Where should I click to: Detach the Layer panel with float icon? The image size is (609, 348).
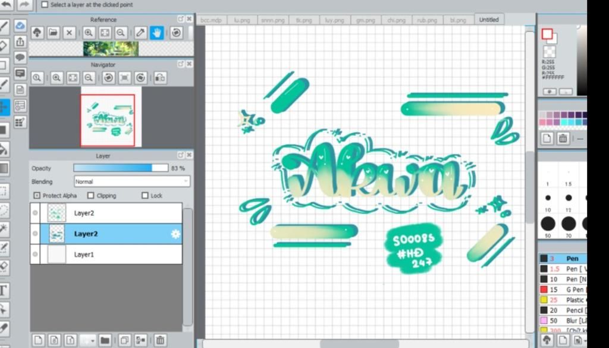(181, 155)
